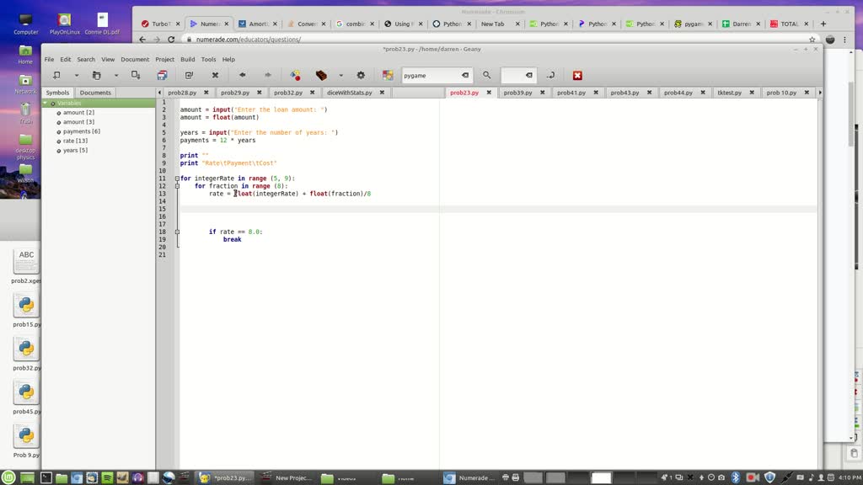Click the Navigate back arrow
Viewport: 863px width, 485px height.
(x=243, y=75)
